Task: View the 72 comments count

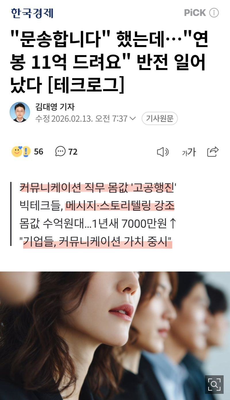Action: (73, 152)
